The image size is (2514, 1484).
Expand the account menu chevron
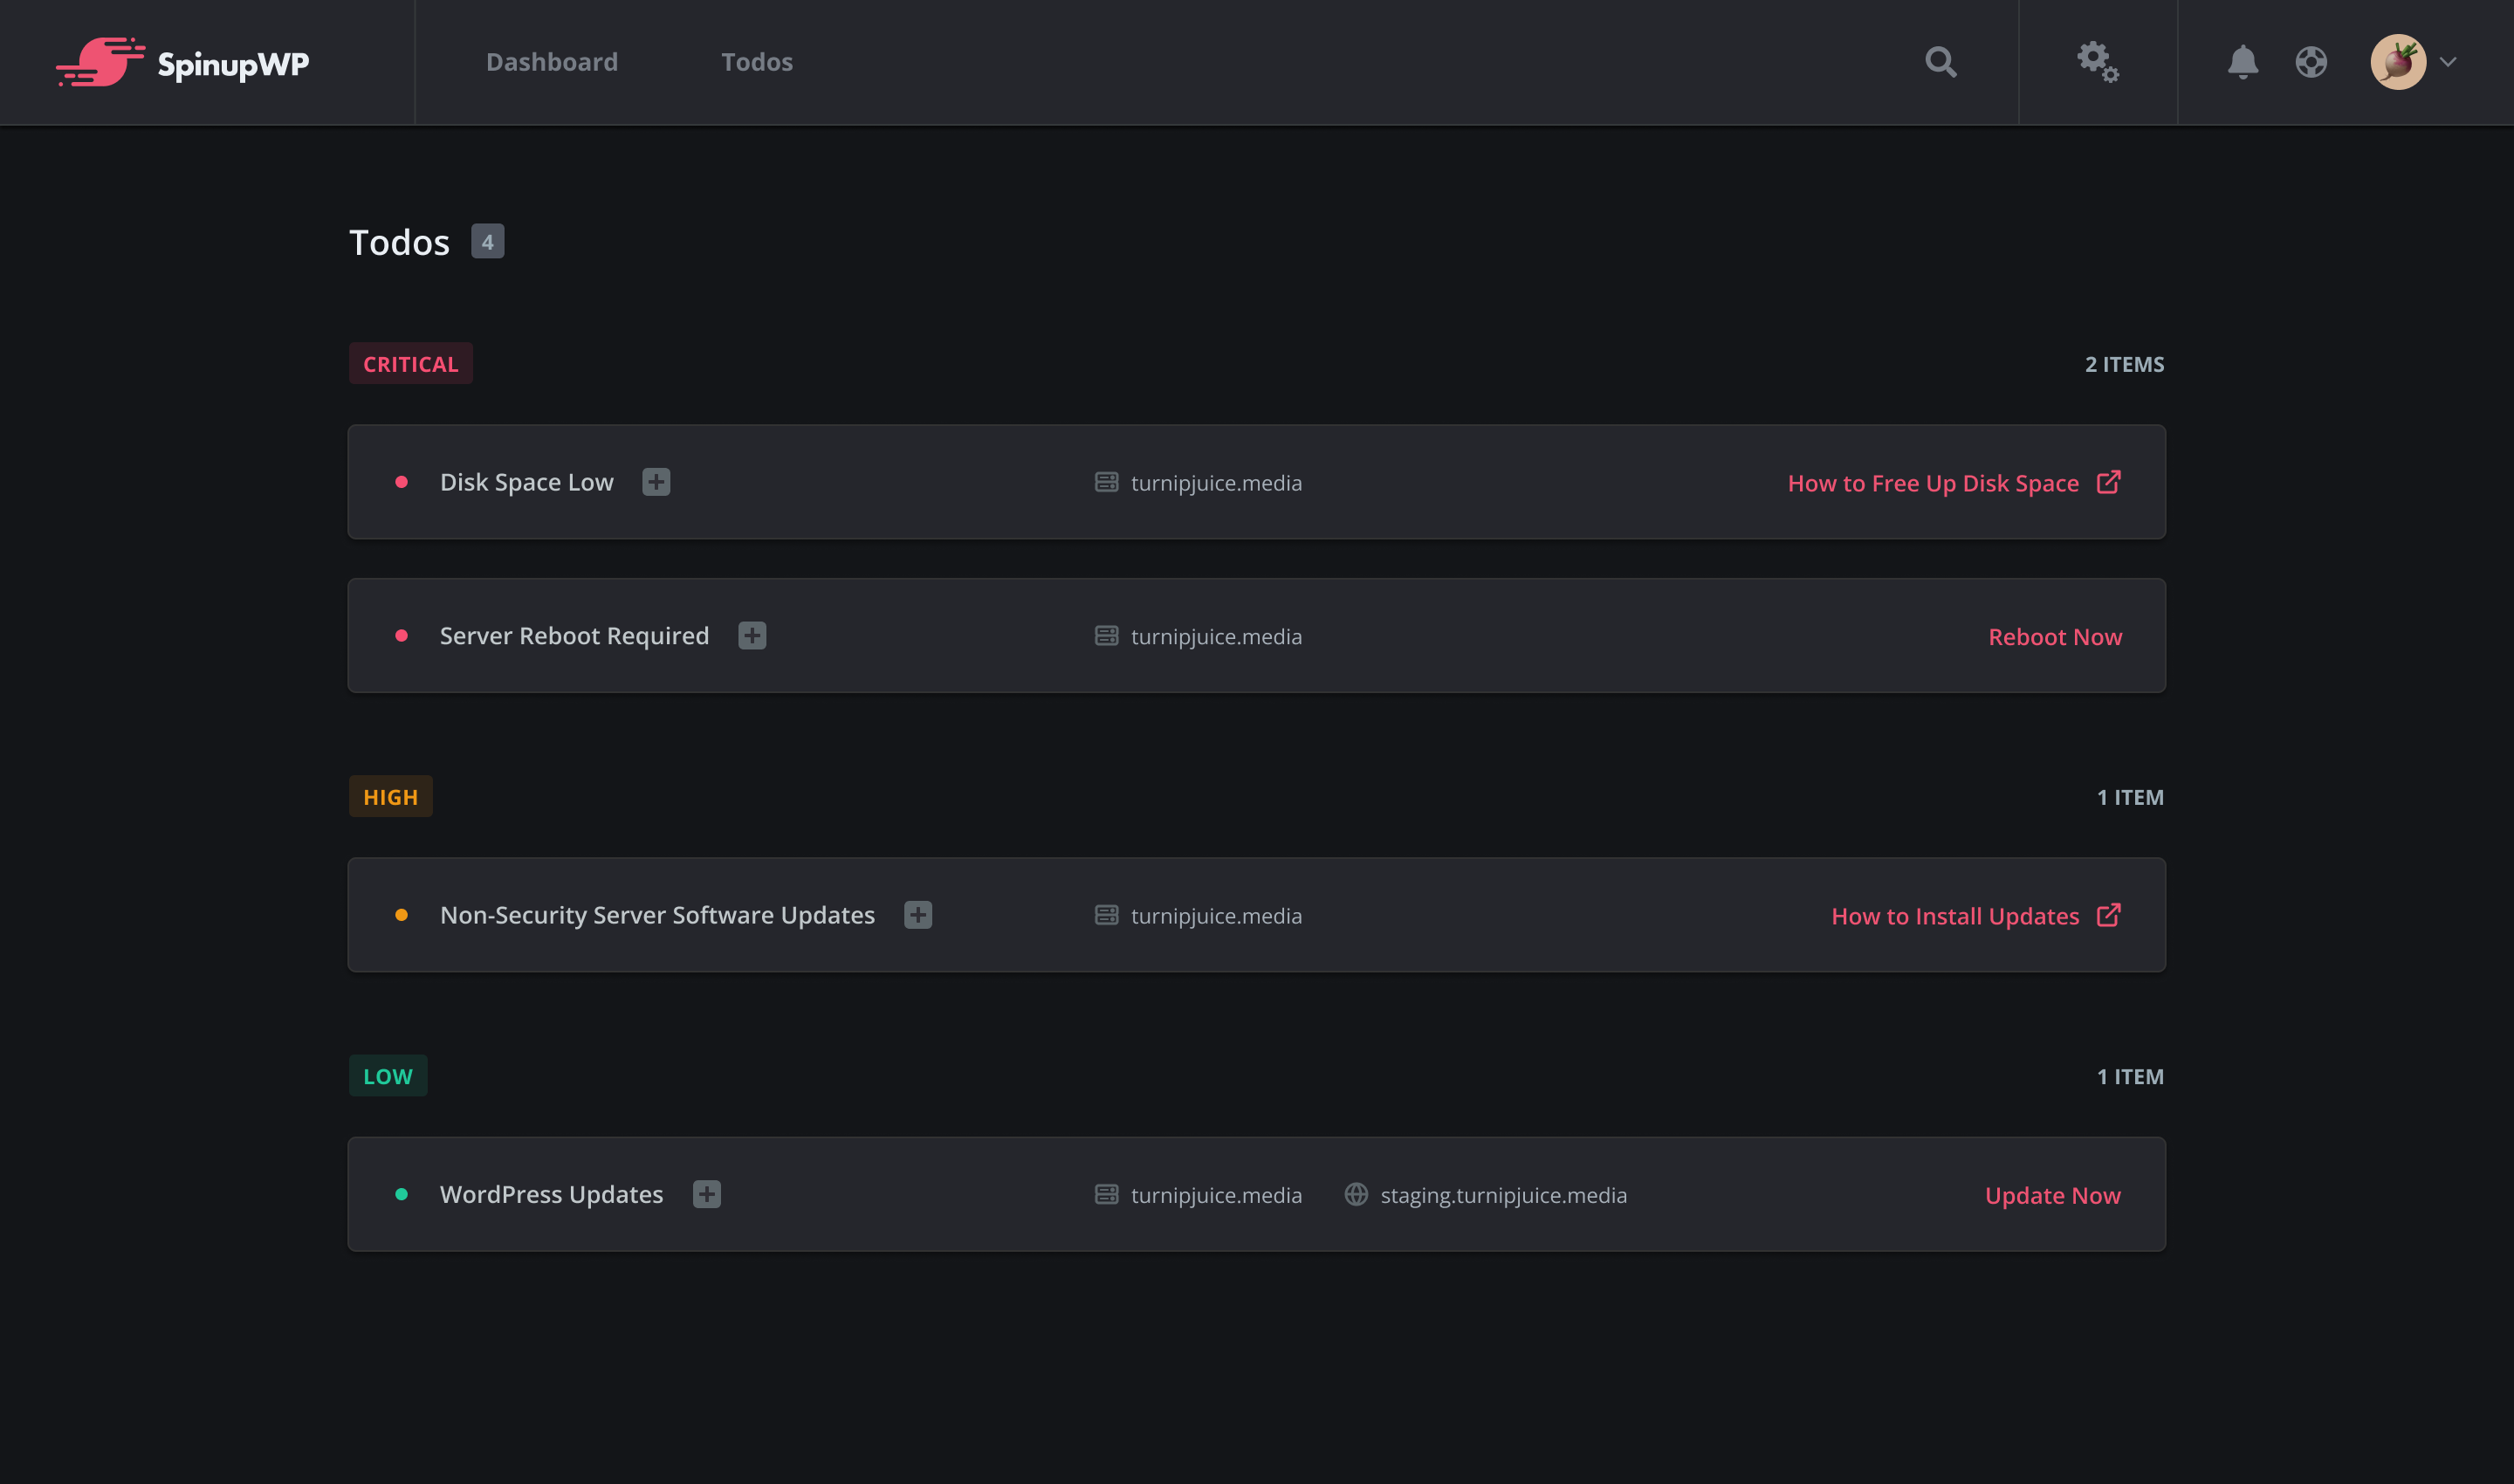2448,62
